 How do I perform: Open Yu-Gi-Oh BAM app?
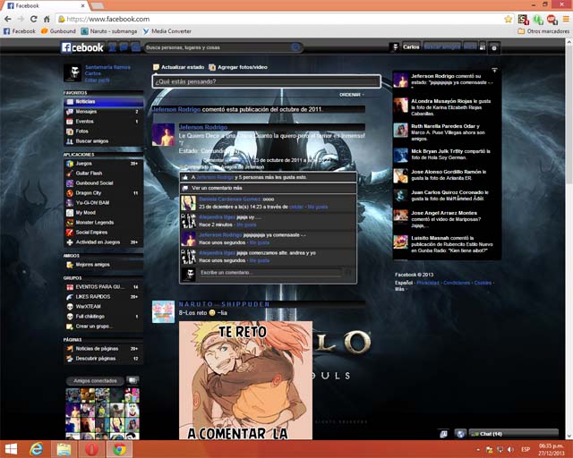point(102,203)
